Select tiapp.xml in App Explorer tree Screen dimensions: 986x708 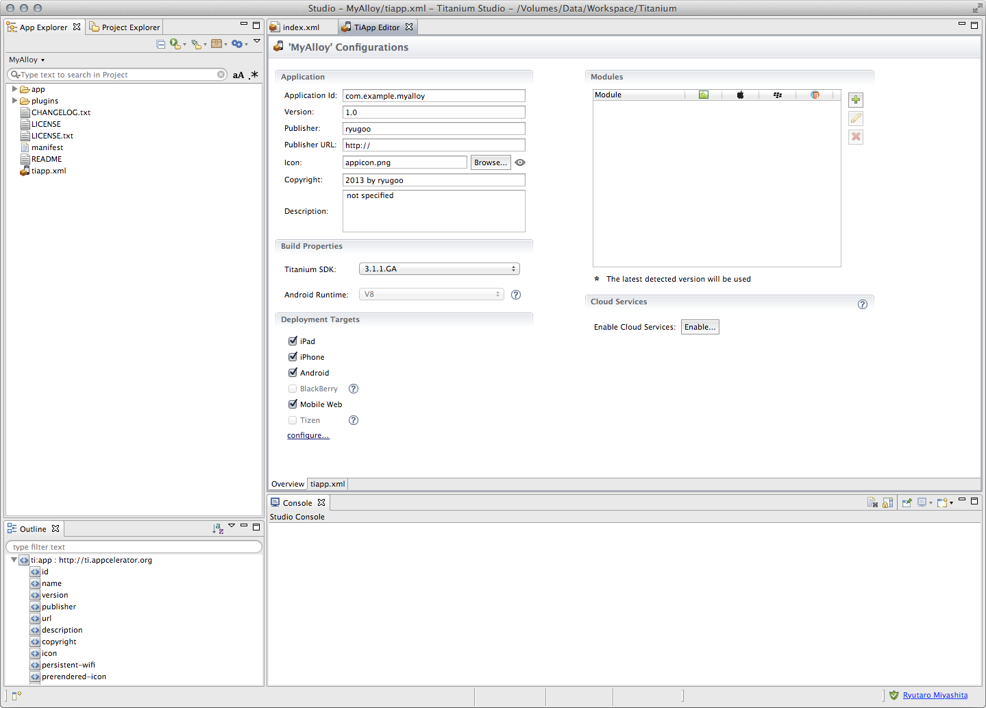43,171
